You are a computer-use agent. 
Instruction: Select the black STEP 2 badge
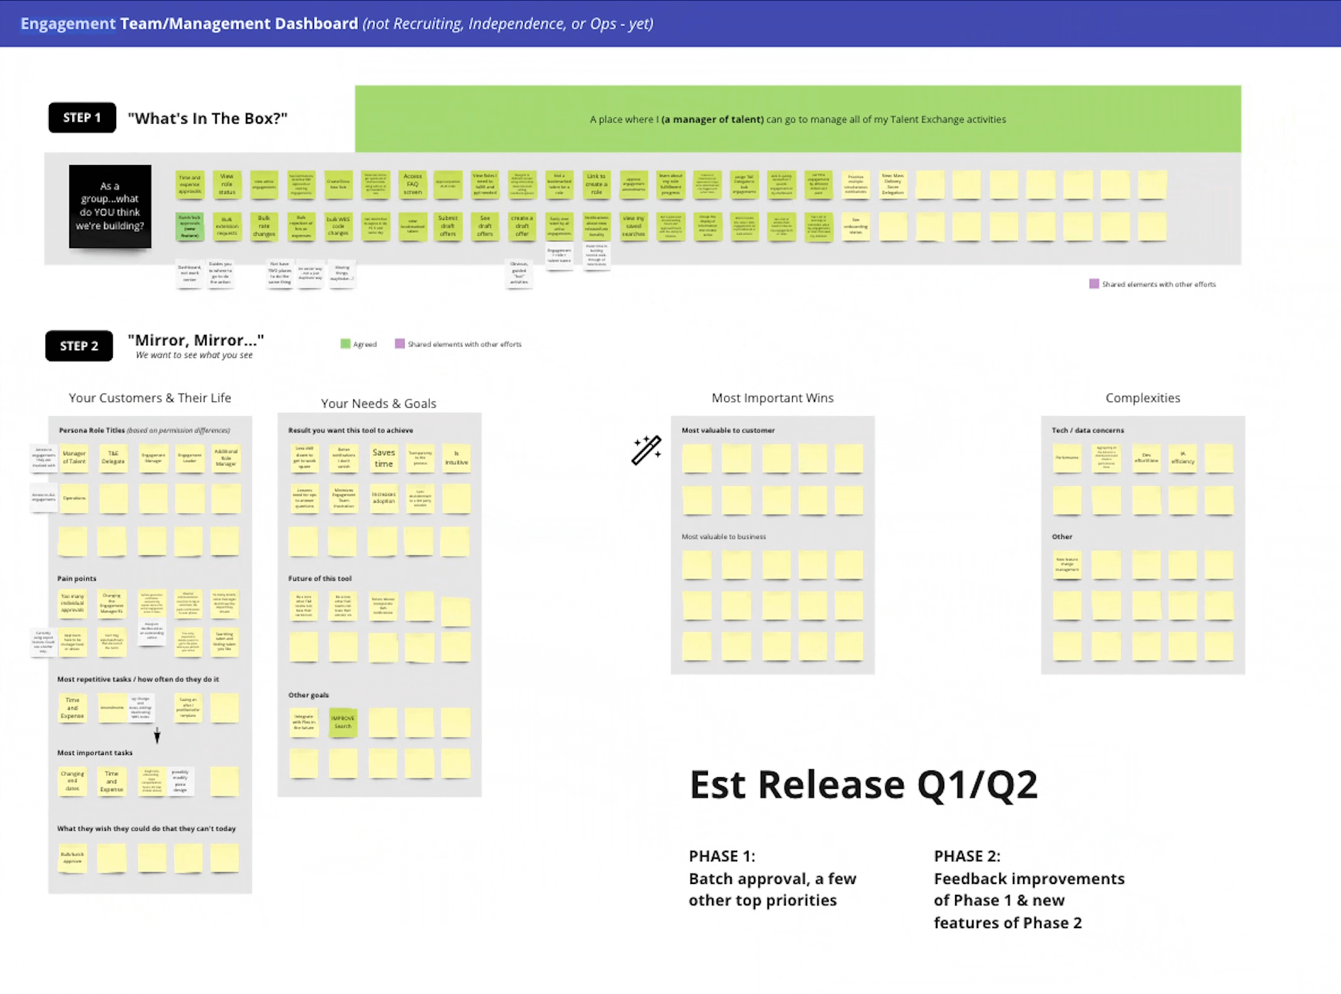click(79, 346)
